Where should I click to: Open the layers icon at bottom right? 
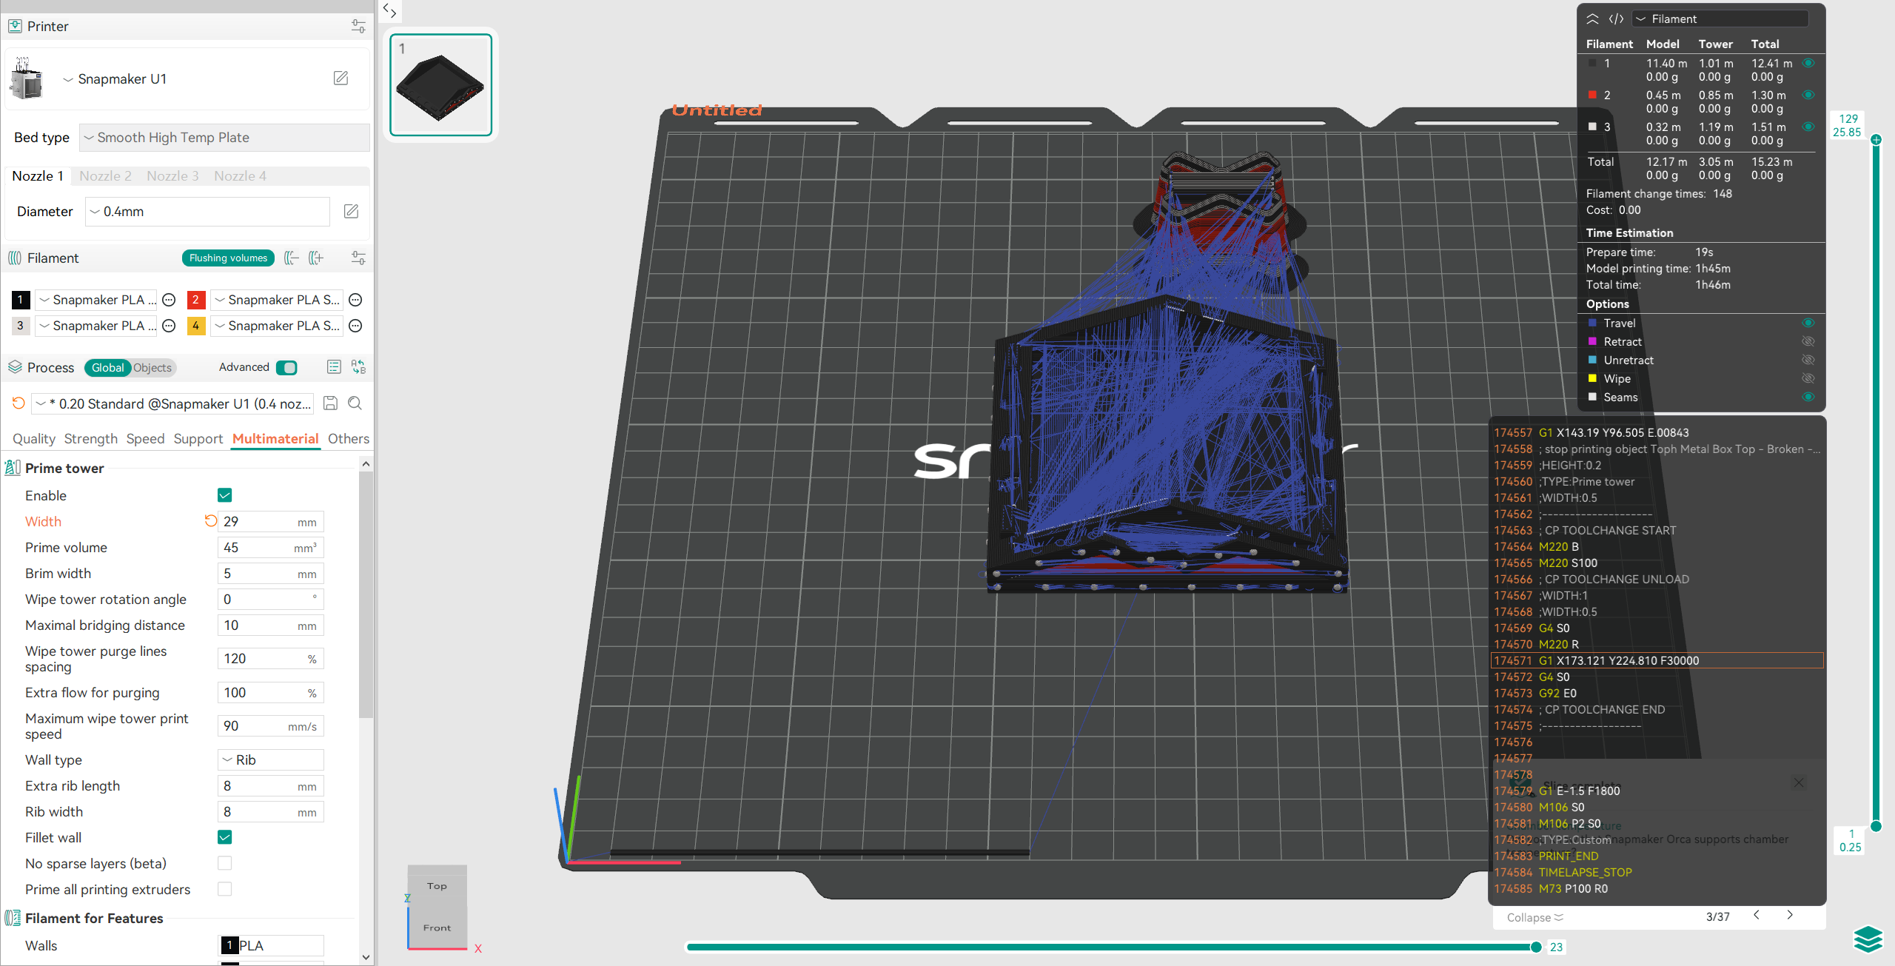[x=1867, y=939]
